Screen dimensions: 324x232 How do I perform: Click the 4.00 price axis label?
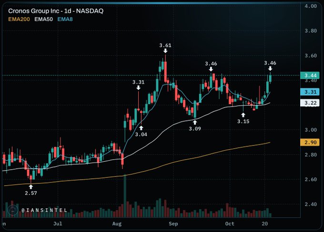click(x=311, y=6)
